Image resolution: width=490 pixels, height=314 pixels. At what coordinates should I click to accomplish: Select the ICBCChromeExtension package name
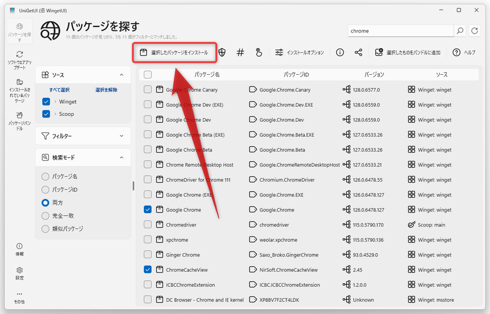[x=190, y=285]
